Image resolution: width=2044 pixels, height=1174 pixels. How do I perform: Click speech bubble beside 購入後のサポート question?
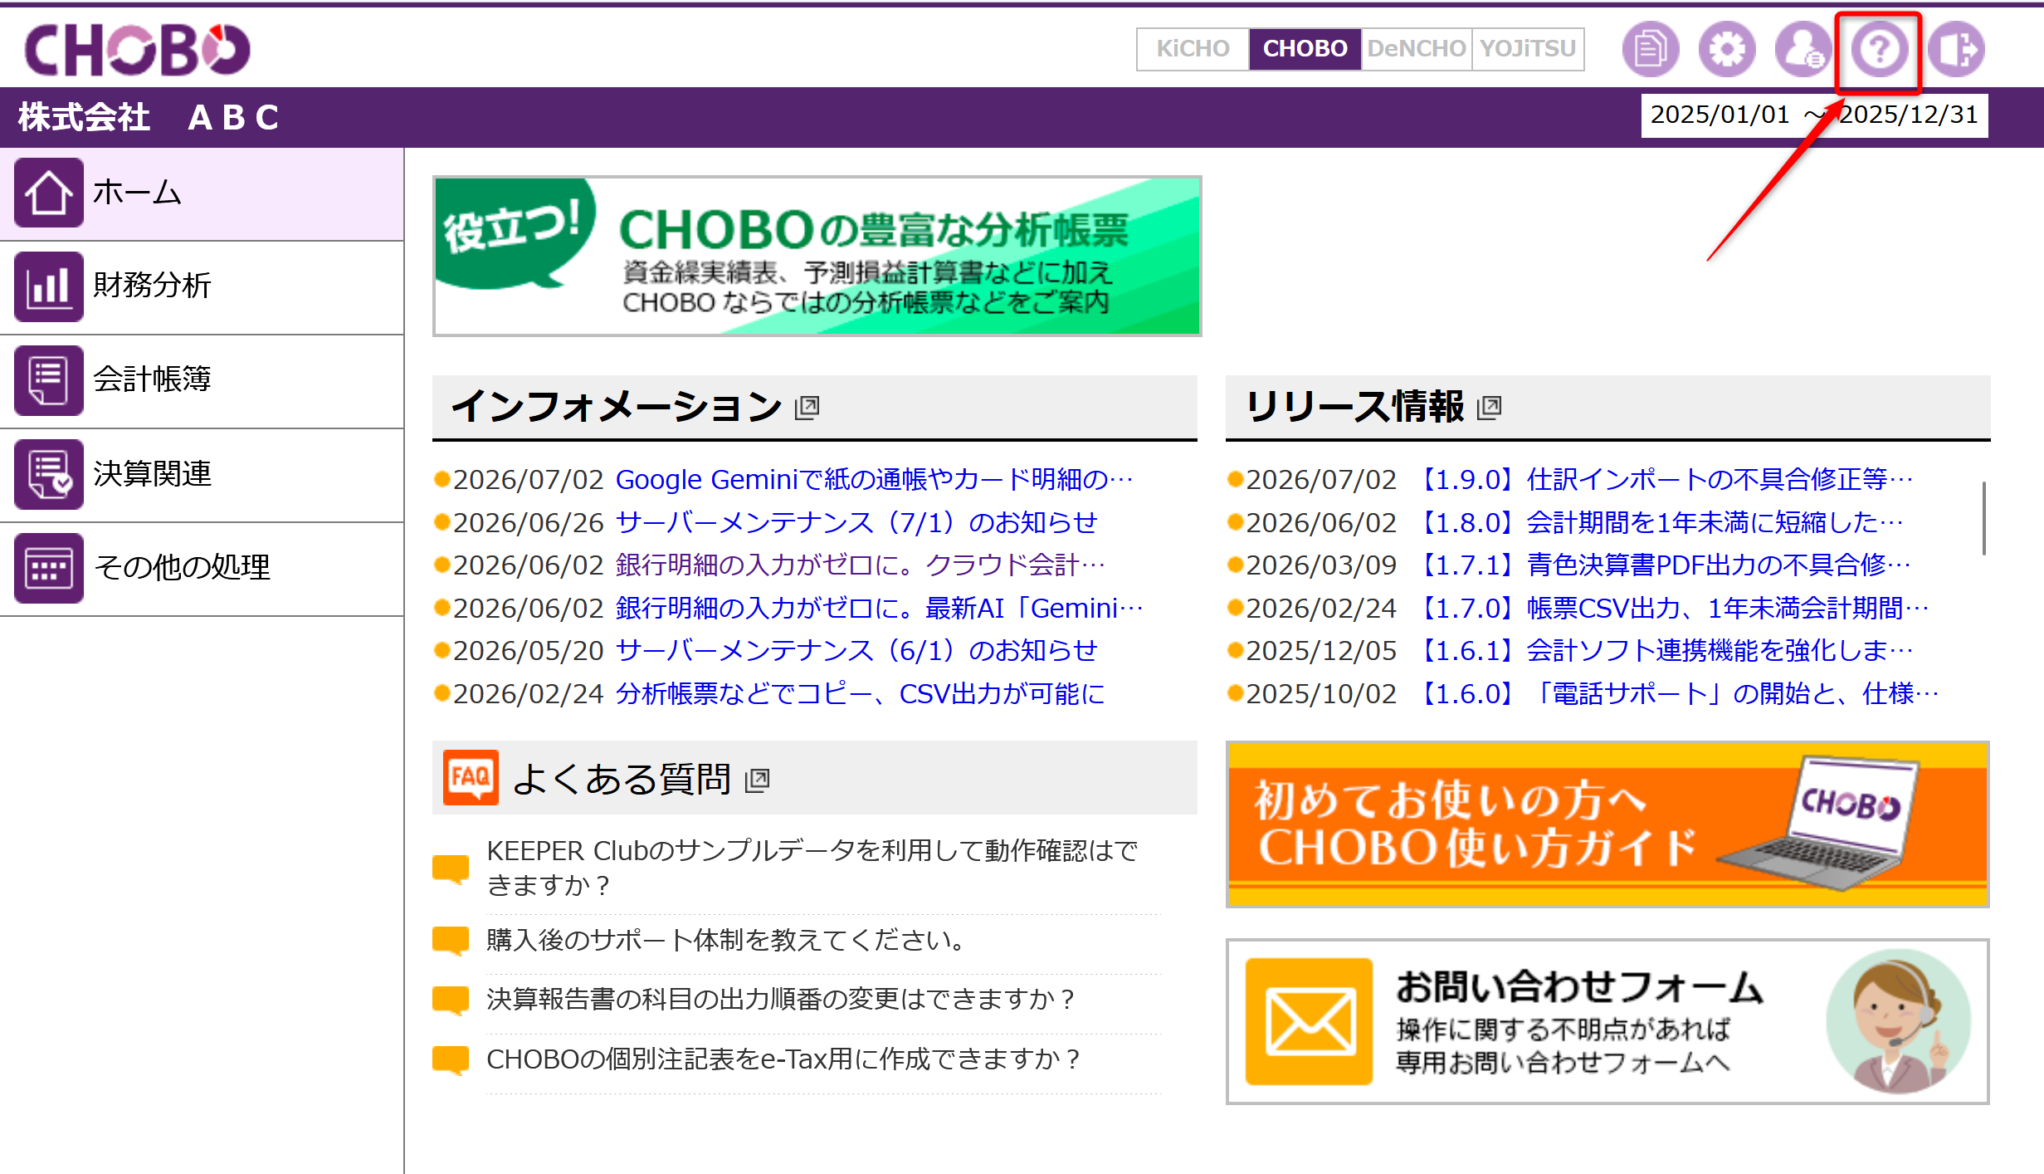[x=451, y=941]
